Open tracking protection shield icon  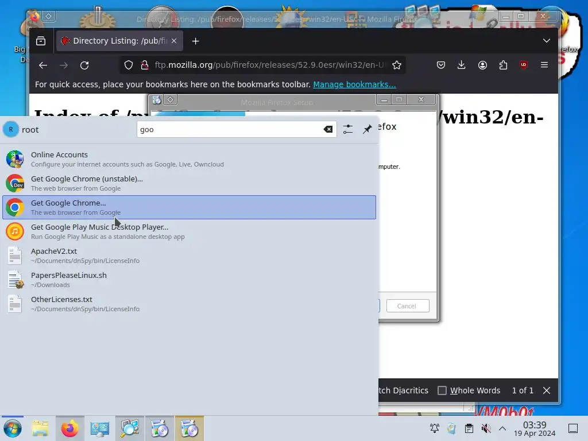point(129,65)
